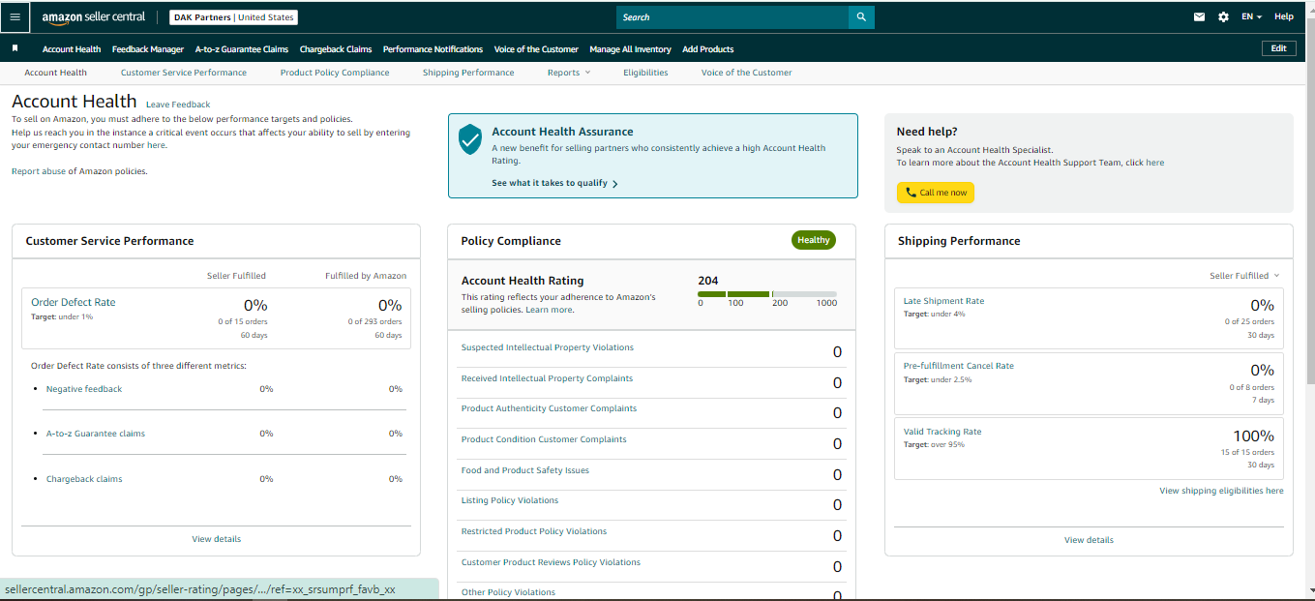Click the Account Health Rating progress bar

point(767,294)
